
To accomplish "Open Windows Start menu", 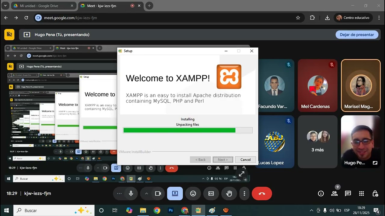I will pos(6,211).
